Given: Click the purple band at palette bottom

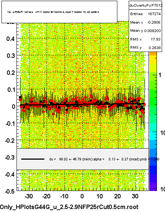Looking at the screenshot, I should click(x=153, y=187).
